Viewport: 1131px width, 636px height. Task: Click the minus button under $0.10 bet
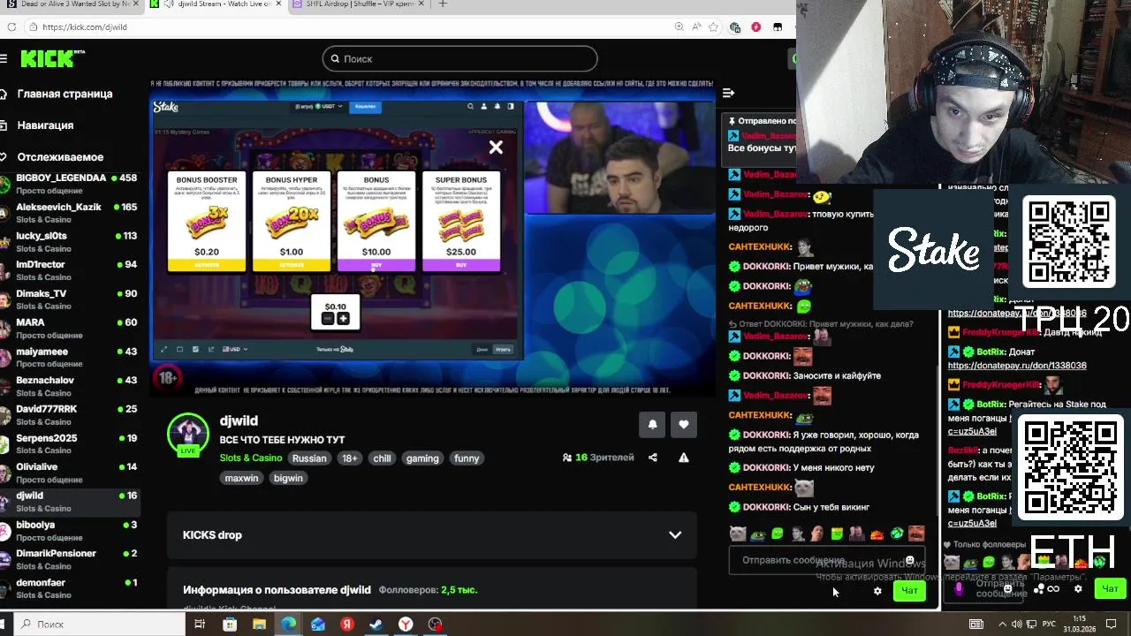pyautogui.click(x=328, y=319)
